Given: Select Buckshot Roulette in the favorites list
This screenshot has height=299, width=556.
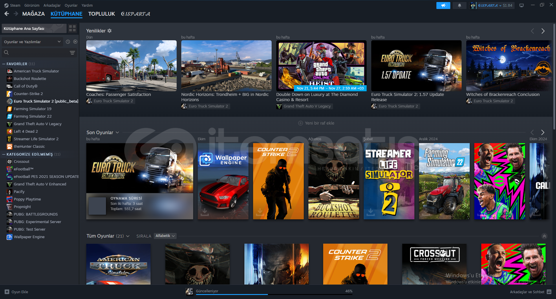Looking at the screenshot, I should tap(30, 79).
